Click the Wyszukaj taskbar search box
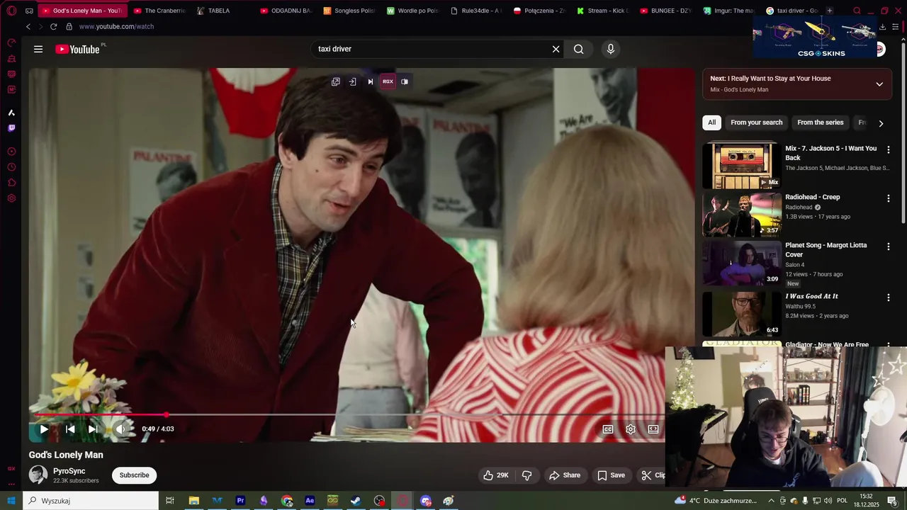 [x=91, y=501]
